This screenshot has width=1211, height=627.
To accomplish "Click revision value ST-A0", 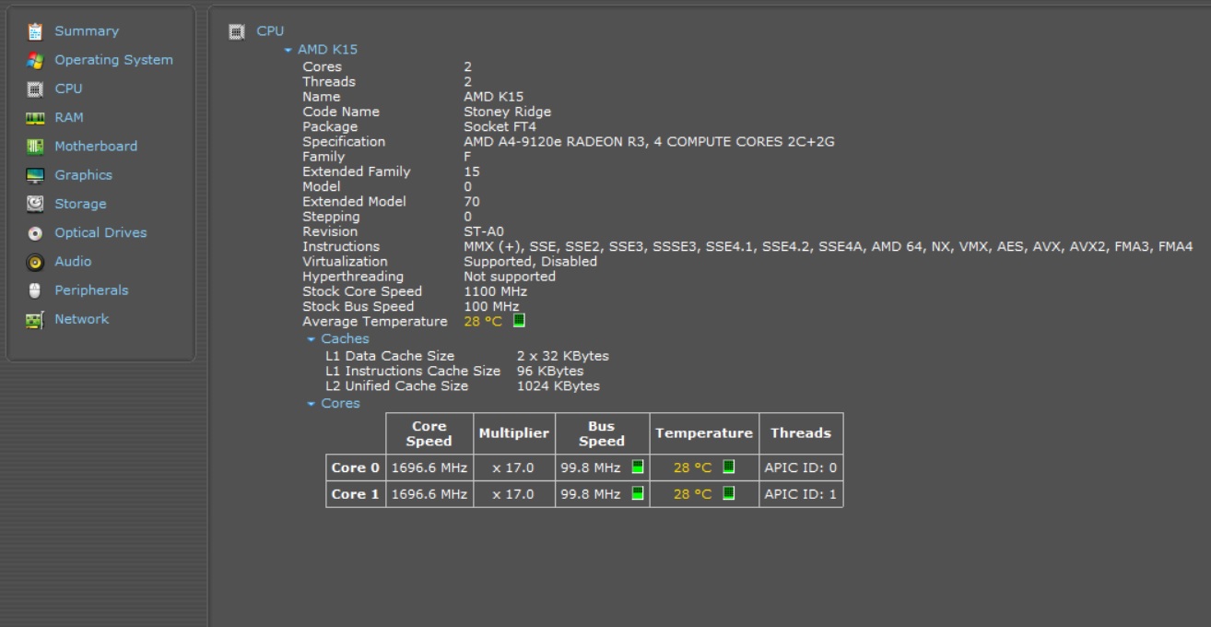I will 484,231.
